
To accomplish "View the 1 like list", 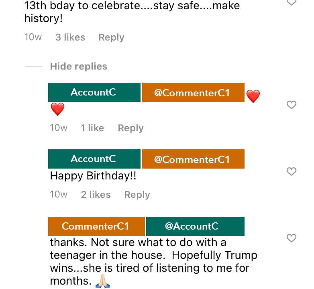I will [92, 128].
